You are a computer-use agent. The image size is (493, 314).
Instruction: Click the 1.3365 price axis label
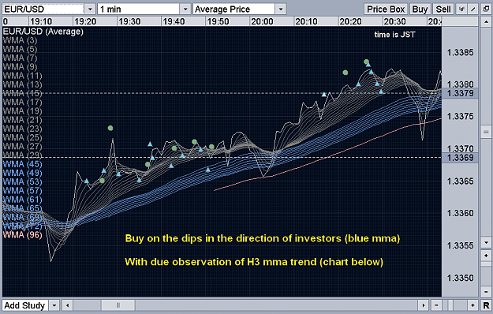[x=461, y=181]
